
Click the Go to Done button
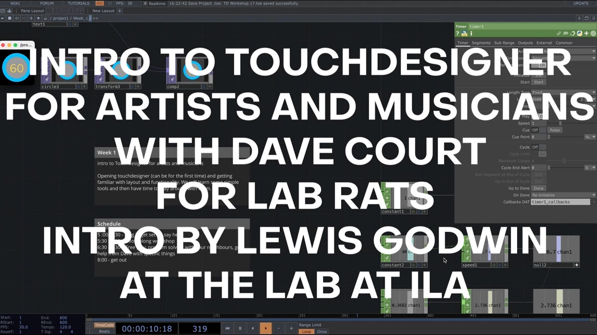539,188
